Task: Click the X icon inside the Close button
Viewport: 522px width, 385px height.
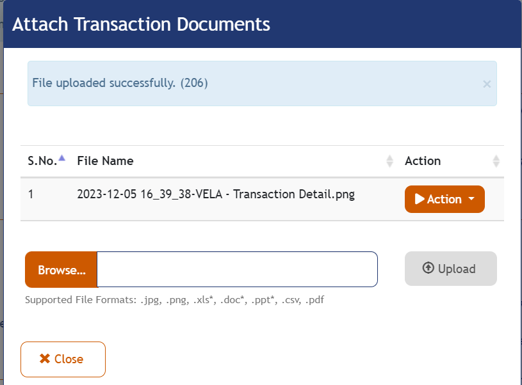Action: (x=44, y=359)
